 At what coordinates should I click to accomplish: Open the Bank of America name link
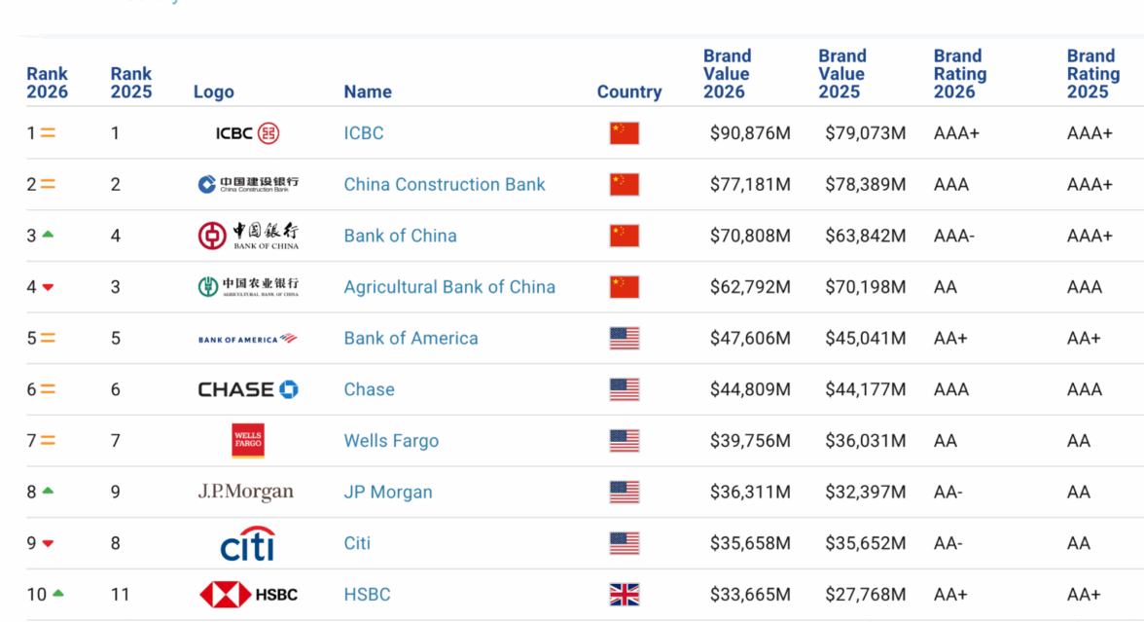pos(411,339)
